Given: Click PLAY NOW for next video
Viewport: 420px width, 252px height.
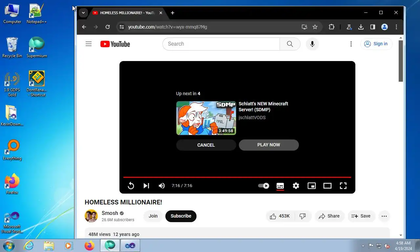Looking at the screenshot, I should 269,145.
